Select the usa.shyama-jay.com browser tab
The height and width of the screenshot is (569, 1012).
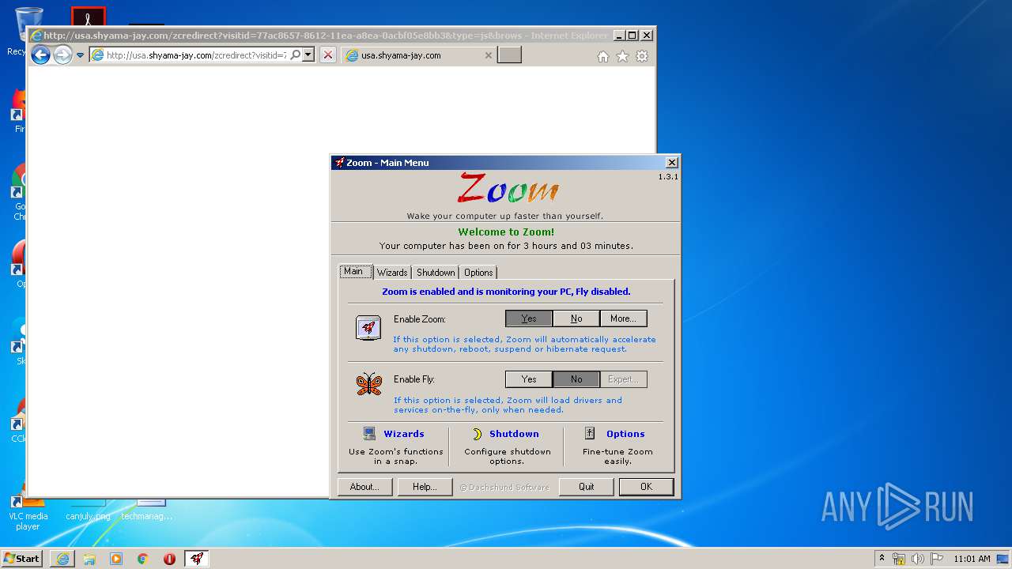(x=419, y=55)
